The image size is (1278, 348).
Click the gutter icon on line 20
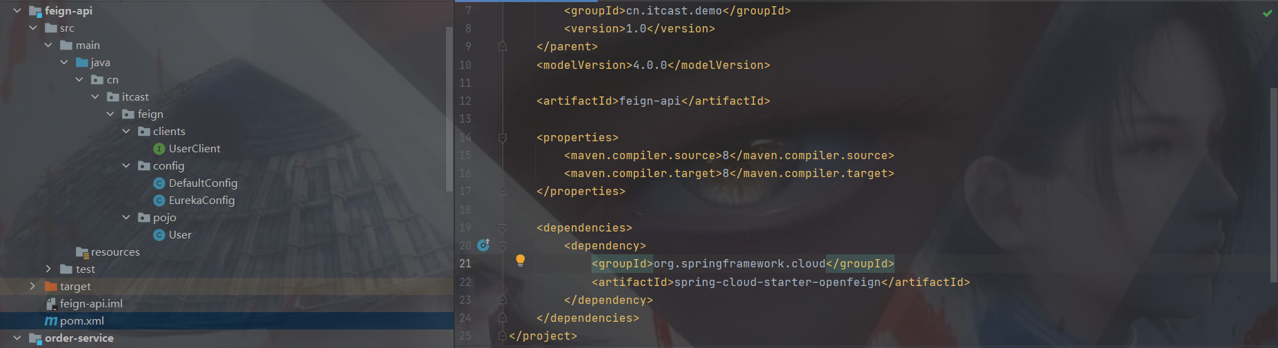[x=484, y=245]
